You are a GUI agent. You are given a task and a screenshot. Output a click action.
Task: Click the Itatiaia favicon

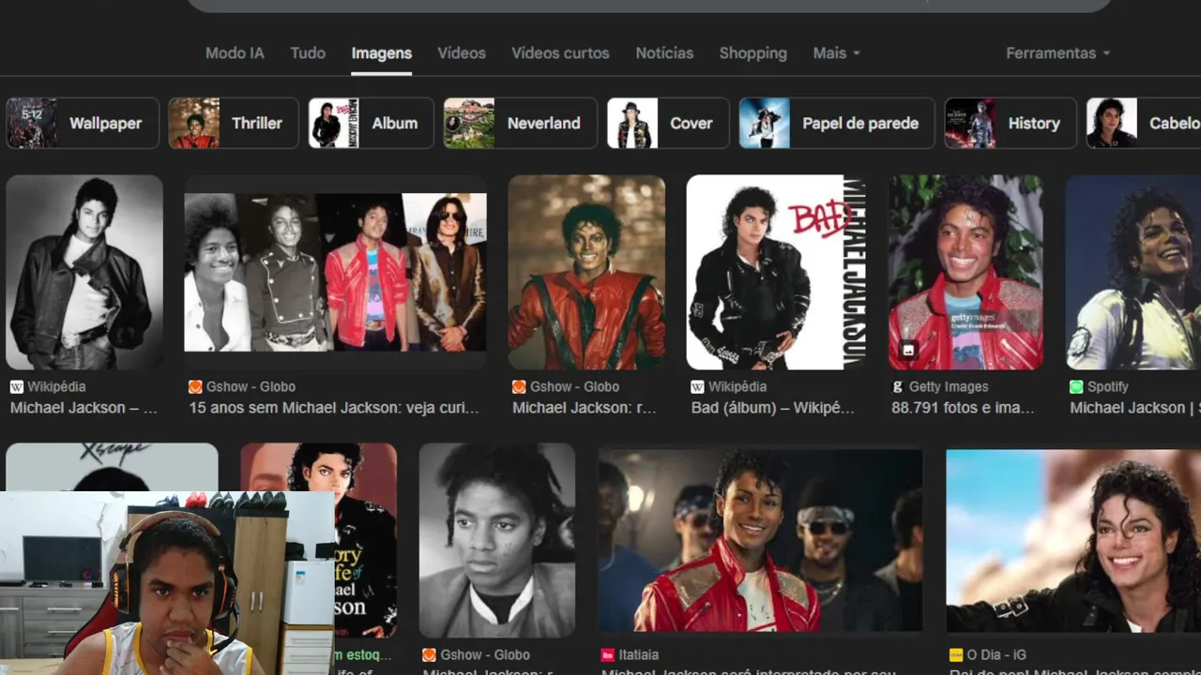click(608, 654)
